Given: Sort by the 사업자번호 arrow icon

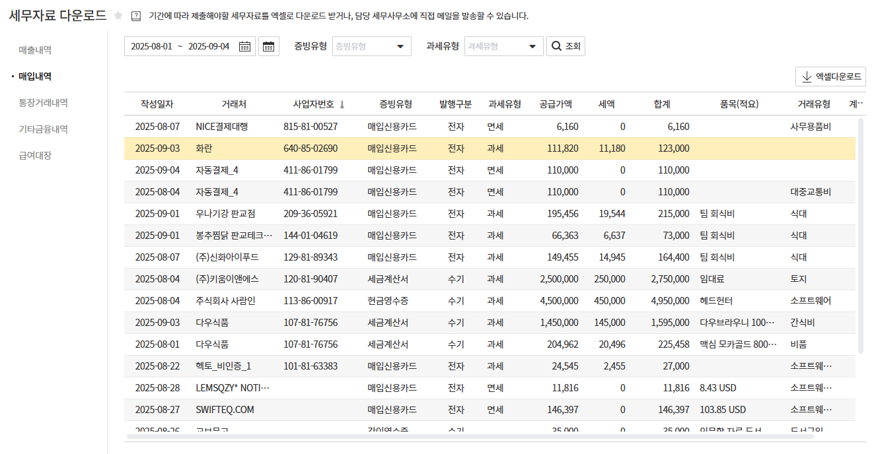Looking at the screenshot, I should [x=342, y=104].
